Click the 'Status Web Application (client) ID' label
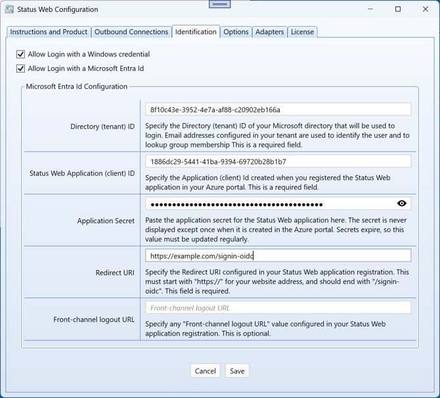 [x=82, y=173]
